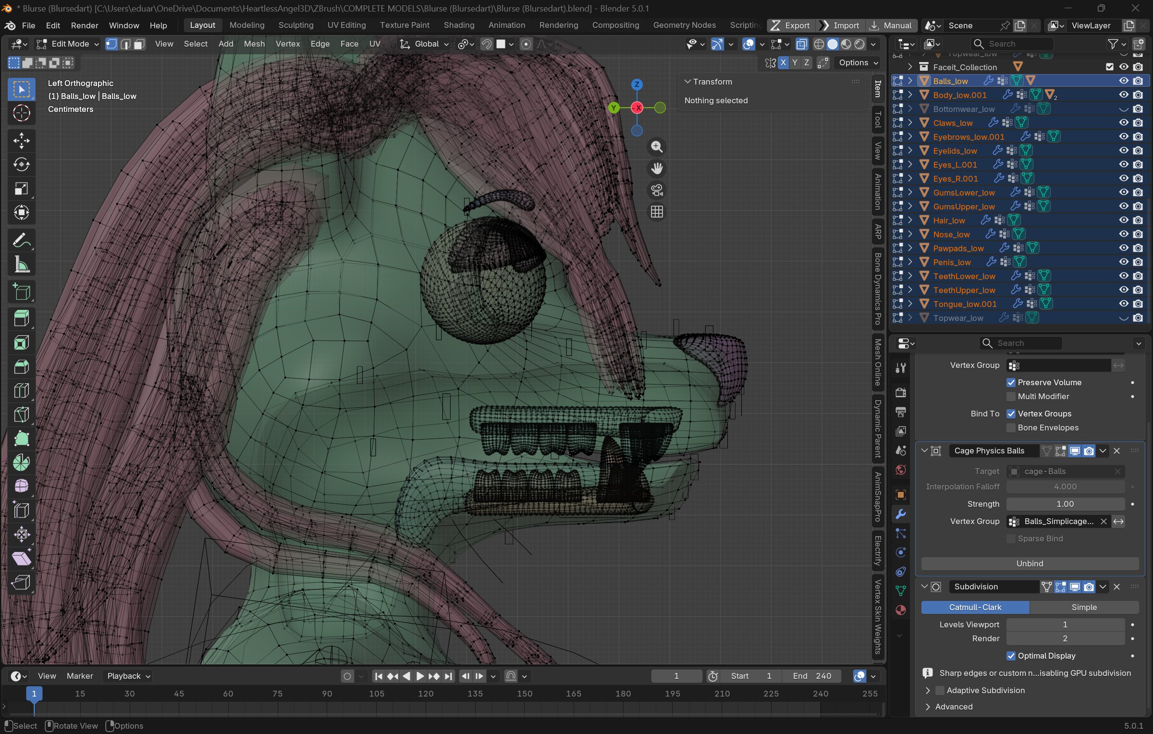Switch orthographic/perspective with grid icon
Viewport: 1153px width, 734px height.
point(657,212)
